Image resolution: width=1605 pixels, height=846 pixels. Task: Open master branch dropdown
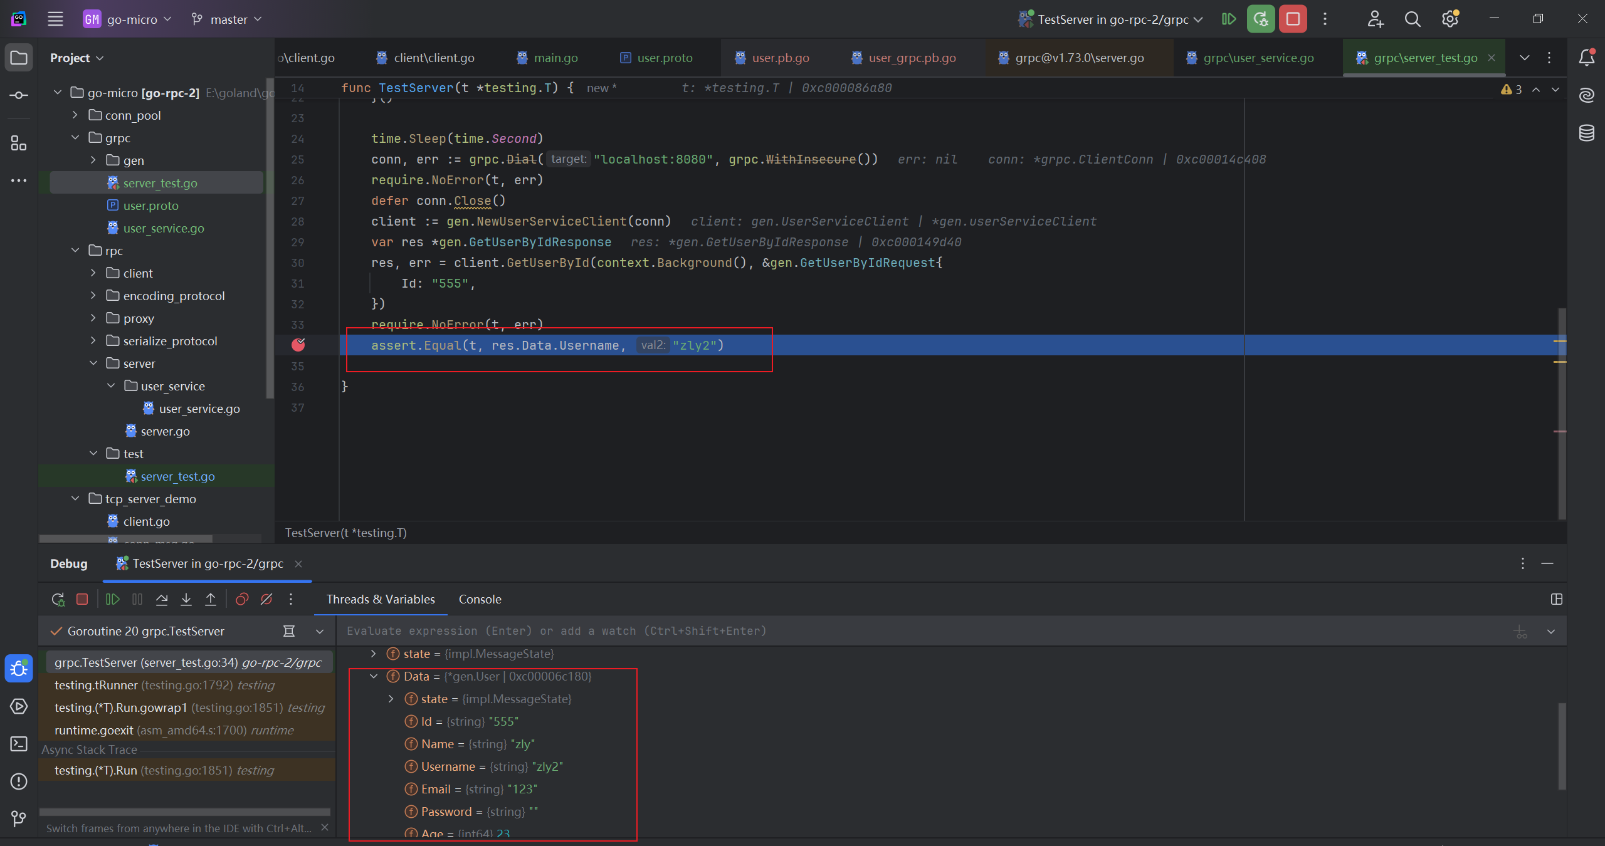[226, 19]
